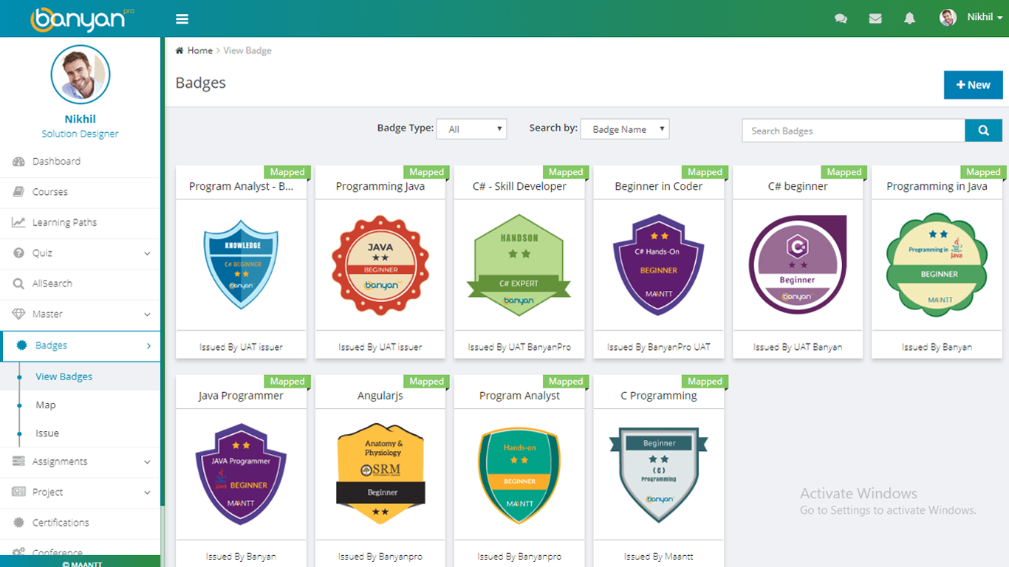Open the Courses menu item
Image resolution: width=1009 pixels, height=567 pixels.
tap(80, 192)
